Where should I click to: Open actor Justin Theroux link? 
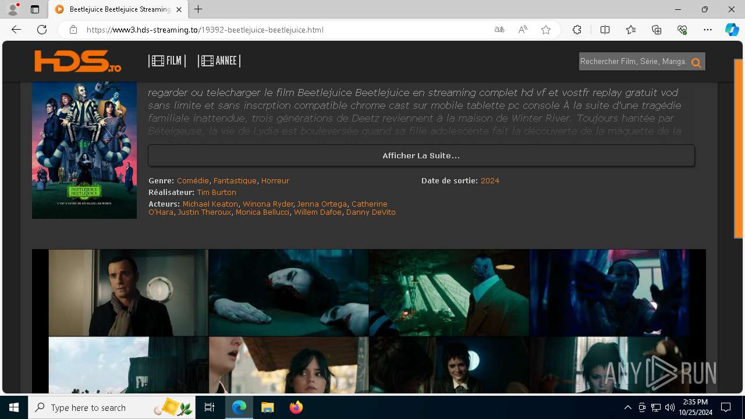tap(204, 212)
